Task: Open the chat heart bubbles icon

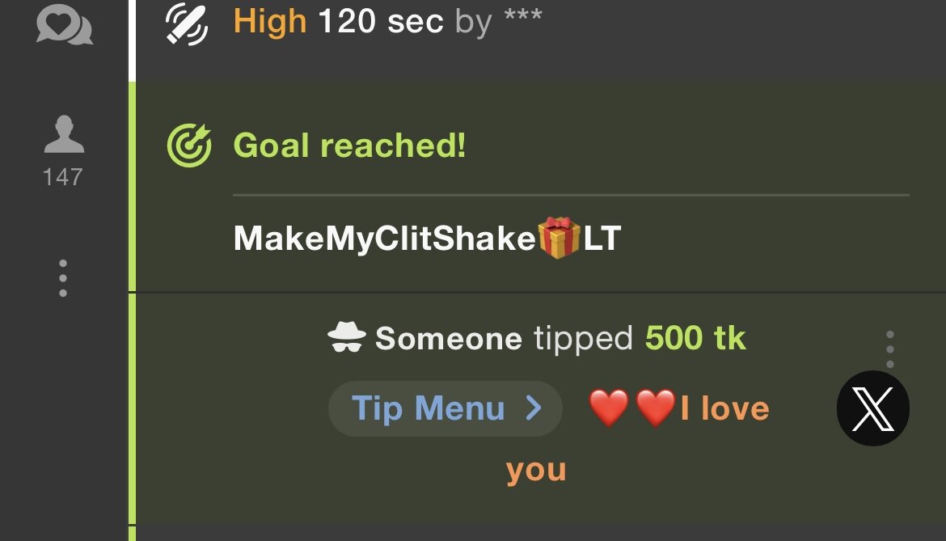Action: pos(64,24)
